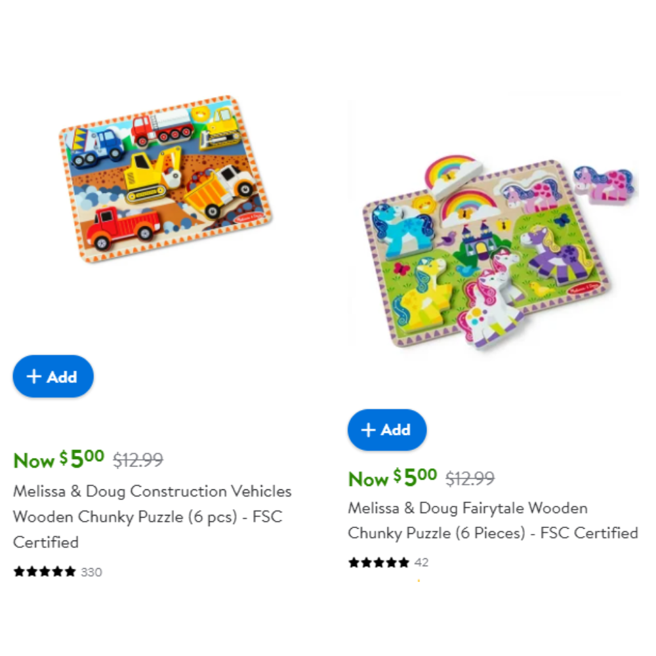
Task: View the 330 reviews count
Action: click(91, 572)
